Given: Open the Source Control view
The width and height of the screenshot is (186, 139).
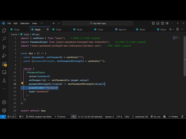Looking at the screenshot, I should point(4,47).
